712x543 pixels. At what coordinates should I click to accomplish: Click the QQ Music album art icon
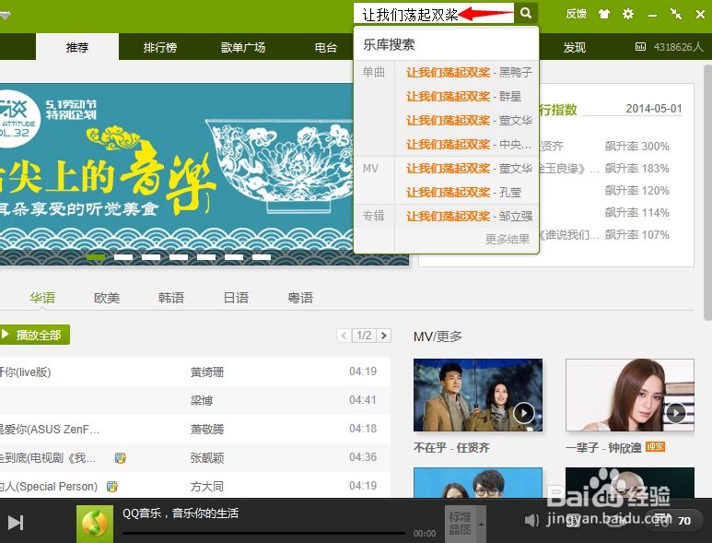point(95,524)
